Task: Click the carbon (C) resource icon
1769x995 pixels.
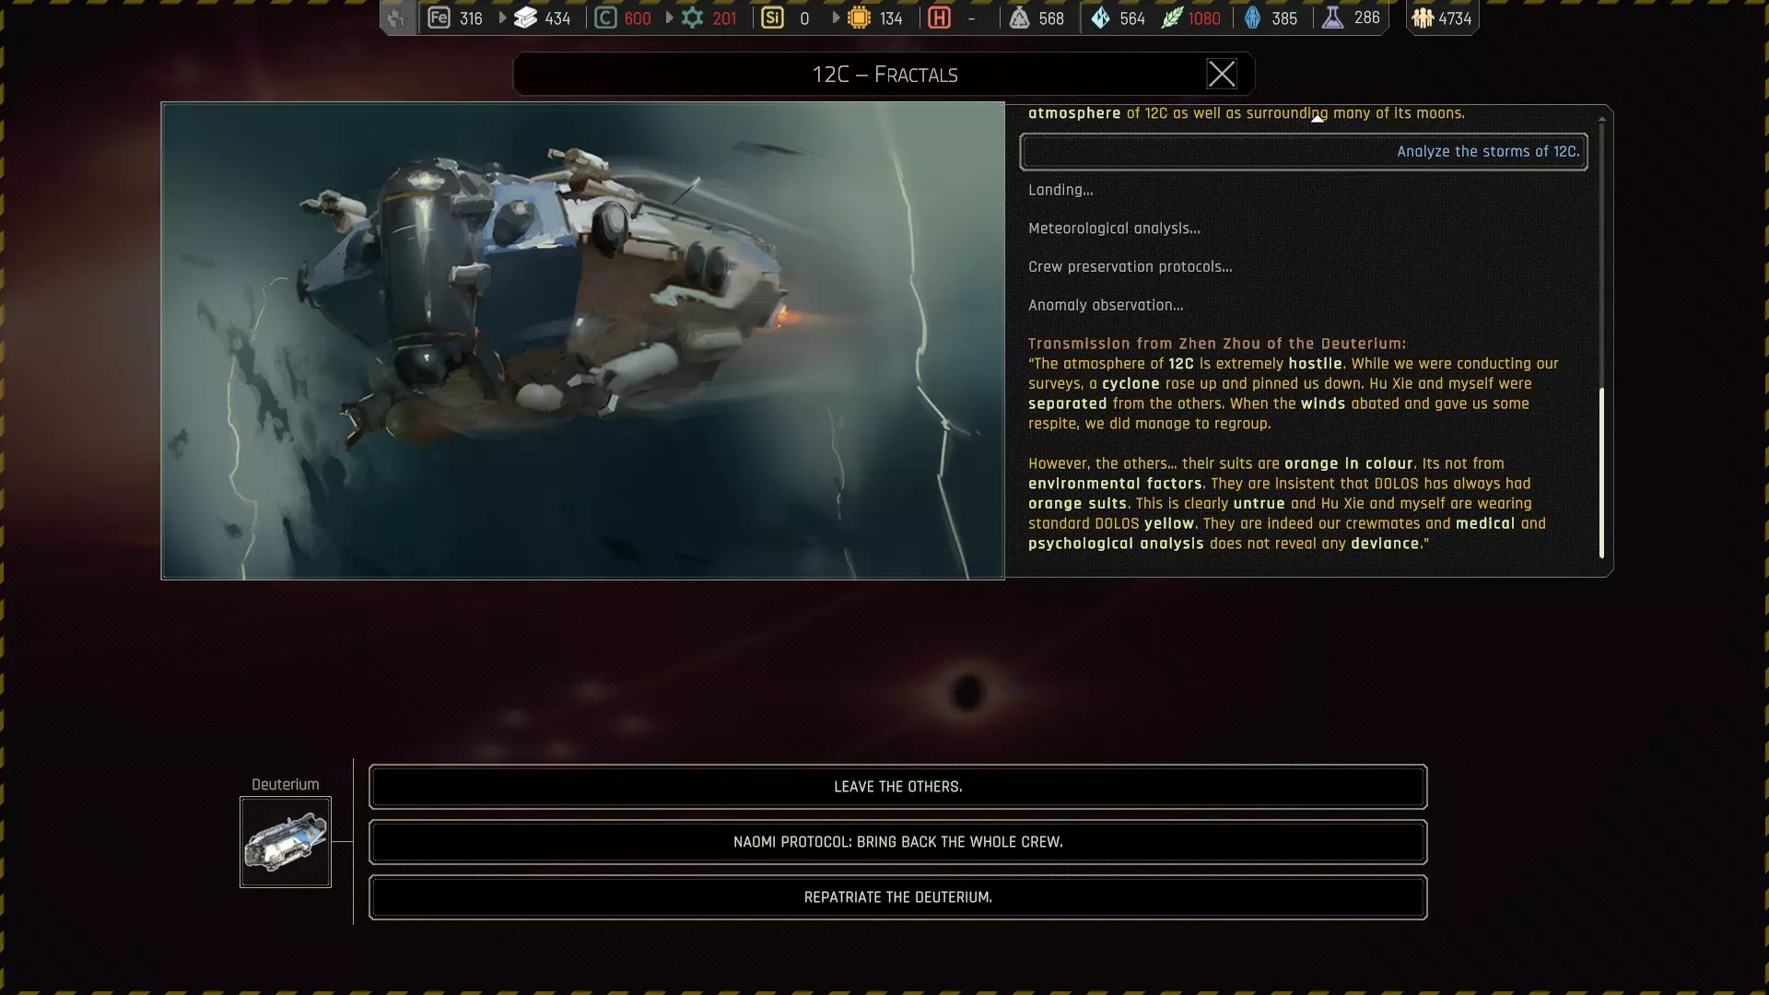Action: click(605, 18)
